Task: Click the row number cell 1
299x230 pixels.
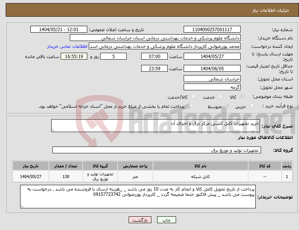Action: pos(287,176)
